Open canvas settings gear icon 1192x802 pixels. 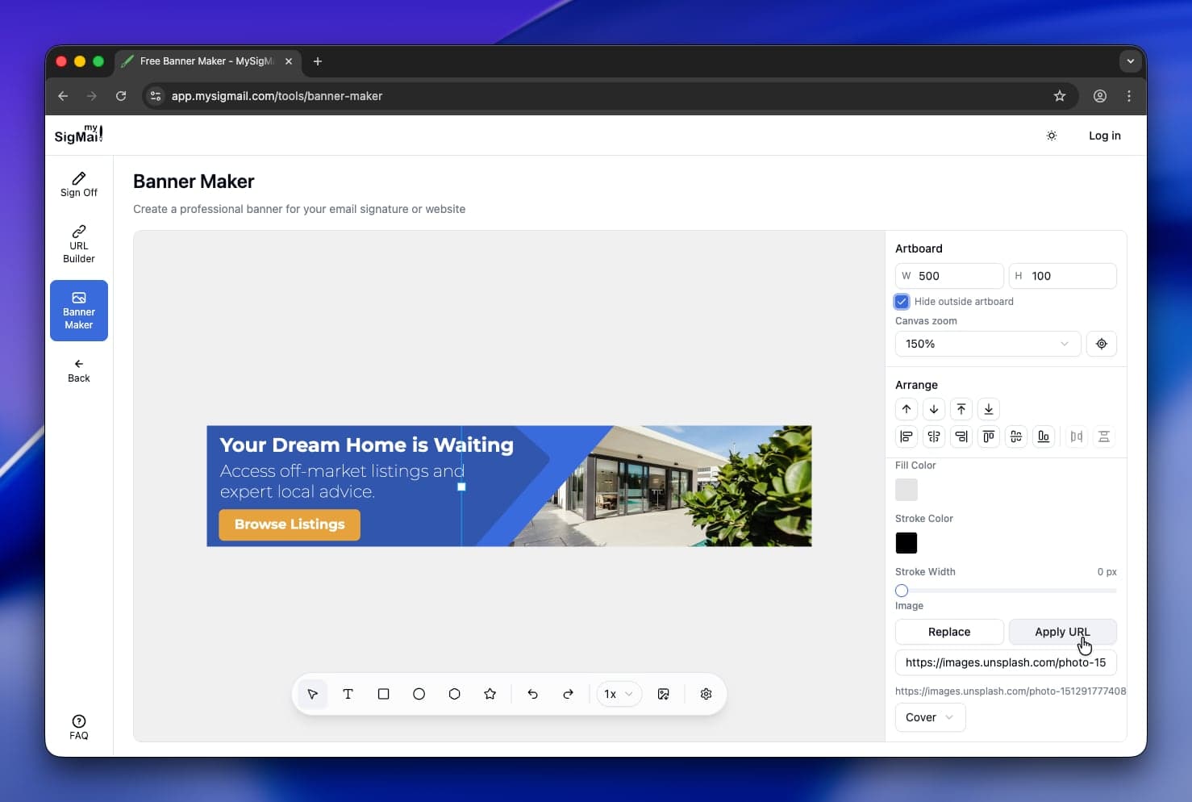tap(706, 694)
